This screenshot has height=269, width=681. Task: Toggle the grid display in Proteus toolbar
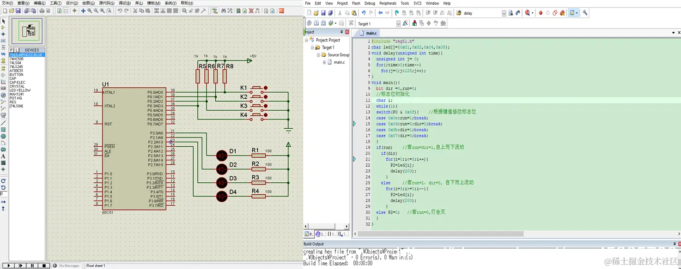pyautogui.click(x=66, y=11)
